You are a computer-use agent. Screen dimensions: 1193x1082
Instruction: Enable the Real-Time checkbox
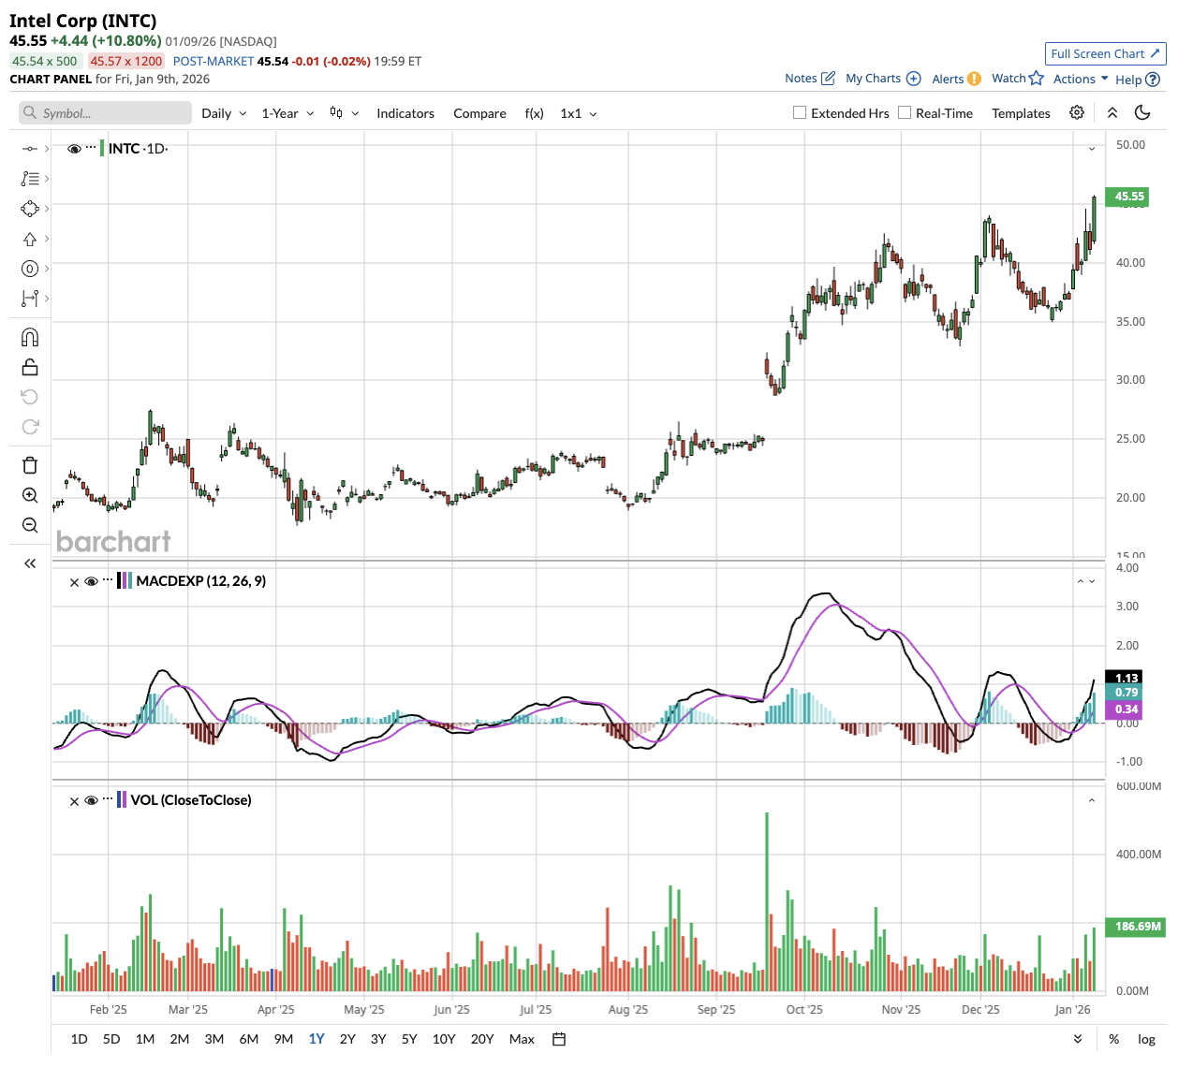(905, 112)
